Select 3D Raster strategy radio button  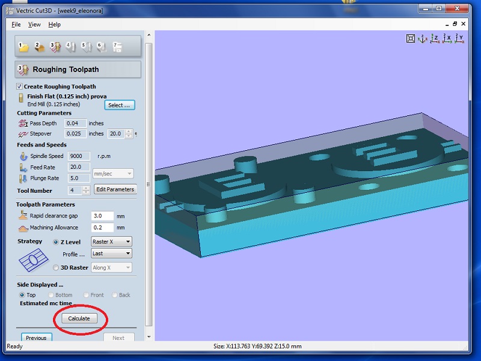(x=56, y=267)
